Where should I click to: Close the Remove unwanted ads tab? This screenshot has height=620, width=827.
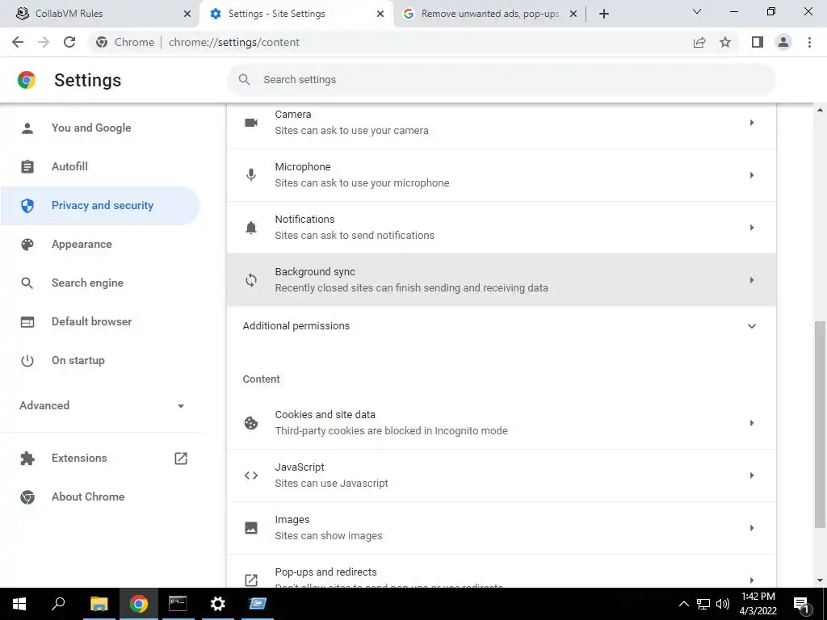[x=573, y=14]
